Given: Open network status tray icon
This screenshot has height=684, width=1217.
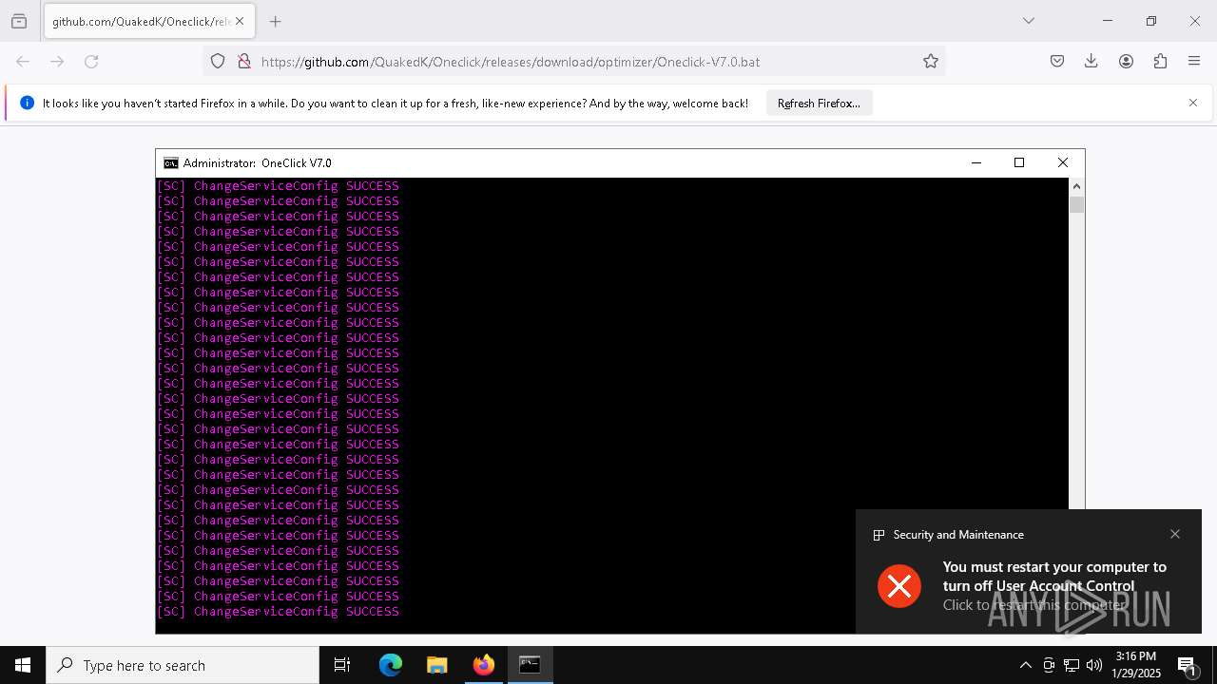Looking at the screenshot, I should pos(1072,665).
